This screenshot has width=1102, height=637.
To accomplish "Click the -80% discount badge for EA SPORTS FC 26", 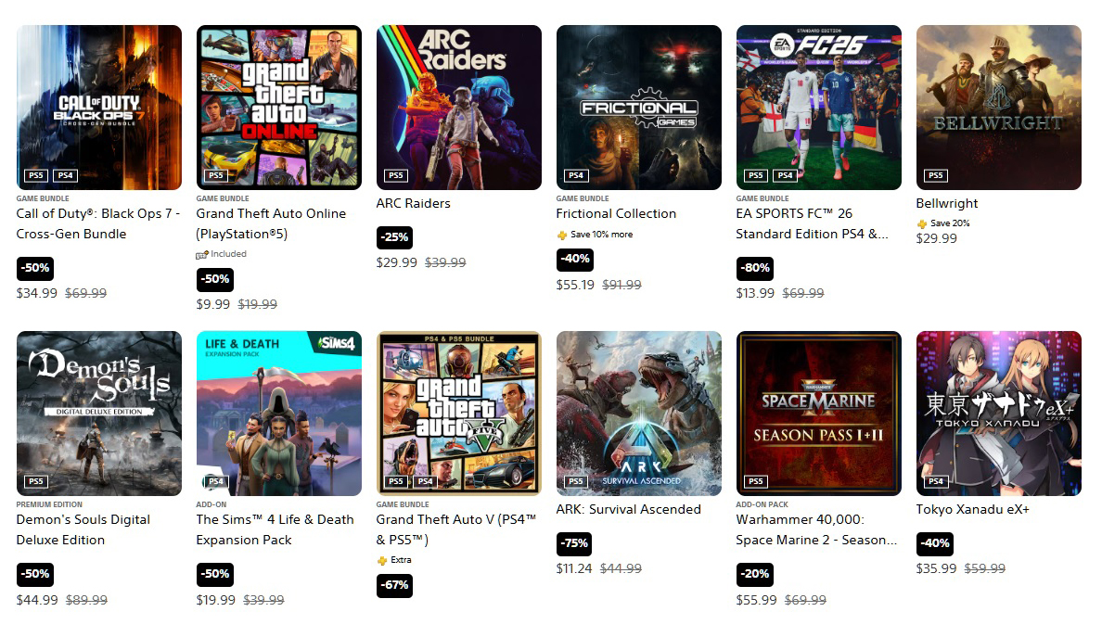I will point(755,268).
